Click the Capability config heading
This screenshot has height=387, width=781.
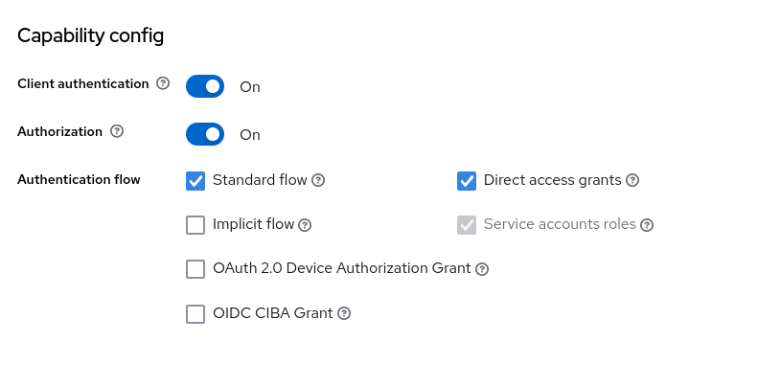[91, 36]
